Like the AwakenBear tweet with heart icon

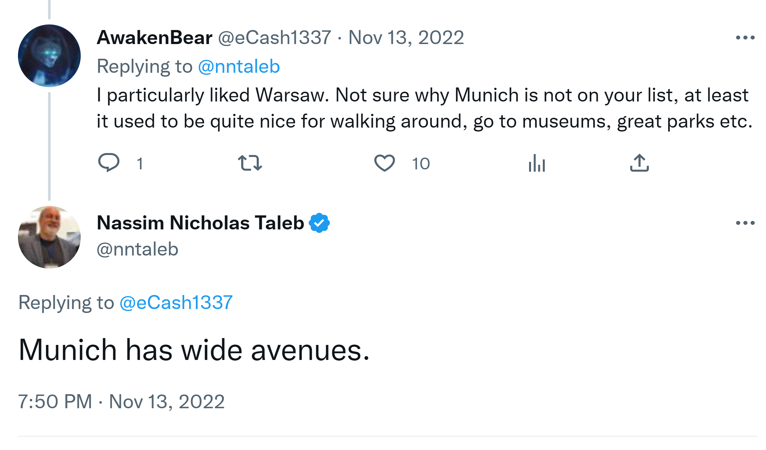click(x=384, y=163)
